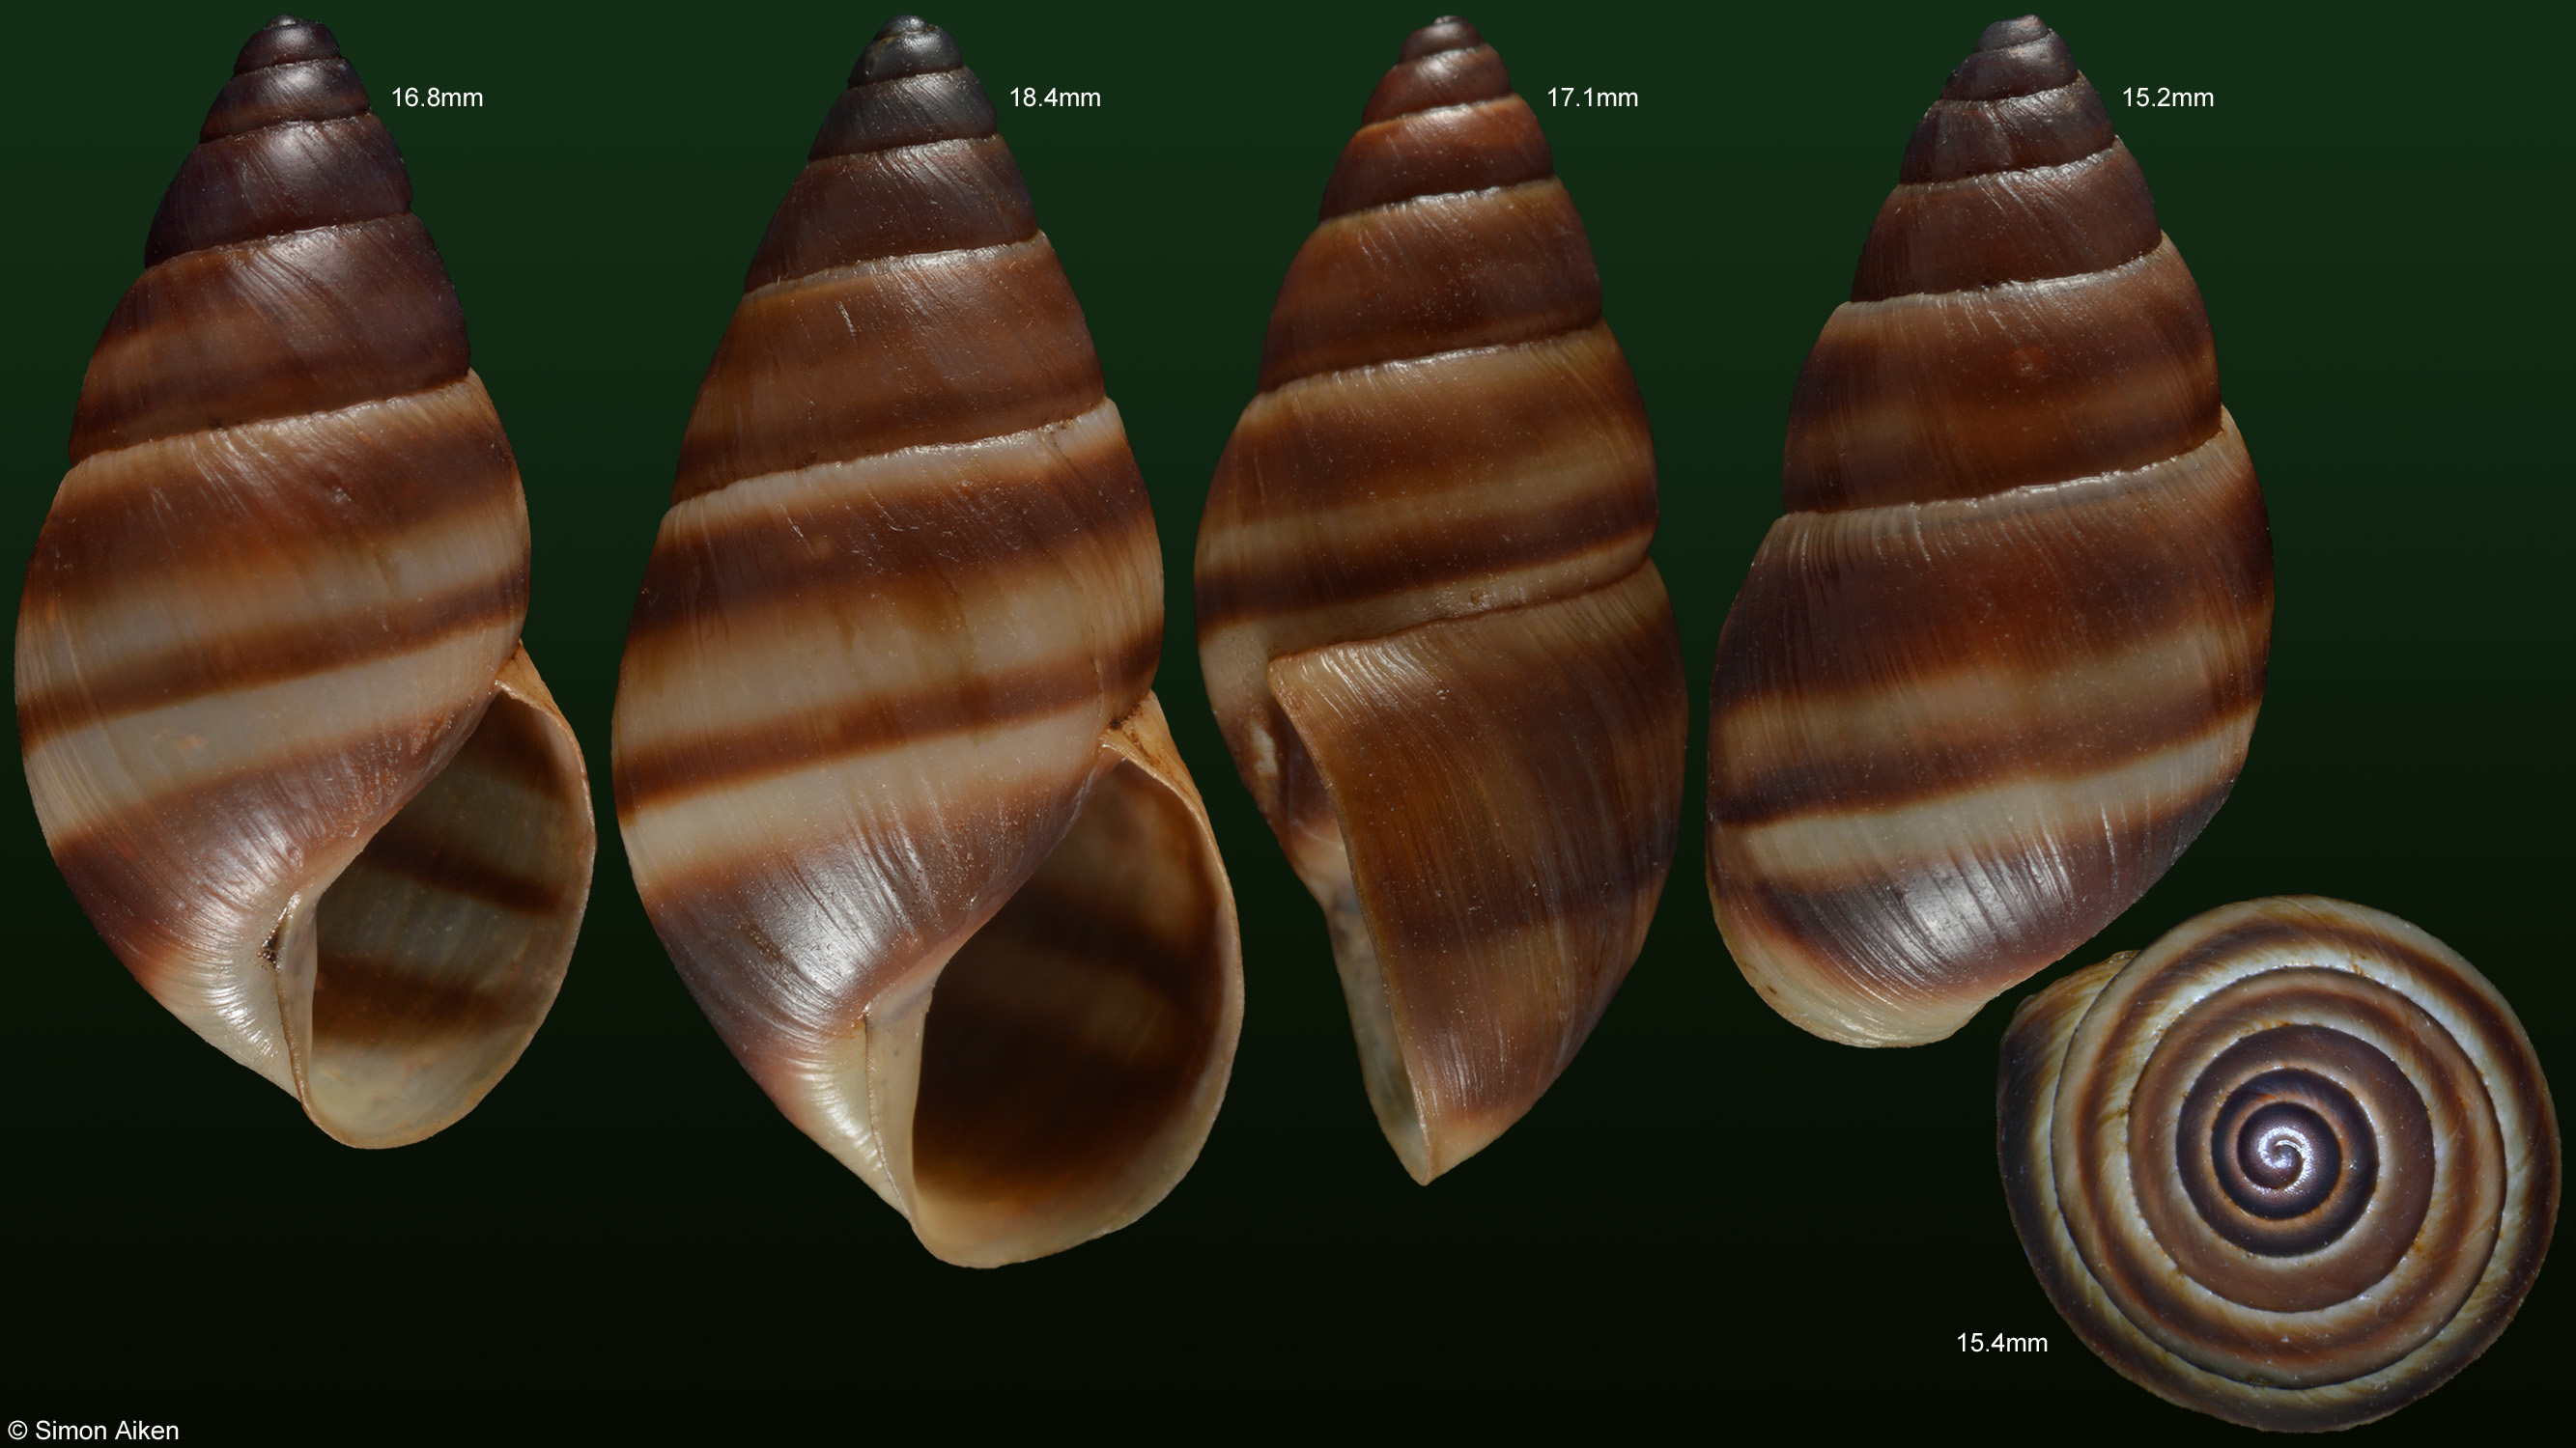Select the side-view shell labeled 17.1mm
The width and height of the screenshot is (2576, 1448).
click(x=1441, y=599)
